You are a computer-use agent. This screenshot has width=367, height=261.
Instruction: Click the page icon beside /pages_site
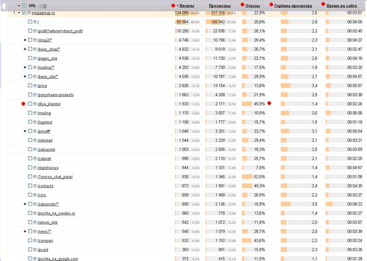coord(35,58)
